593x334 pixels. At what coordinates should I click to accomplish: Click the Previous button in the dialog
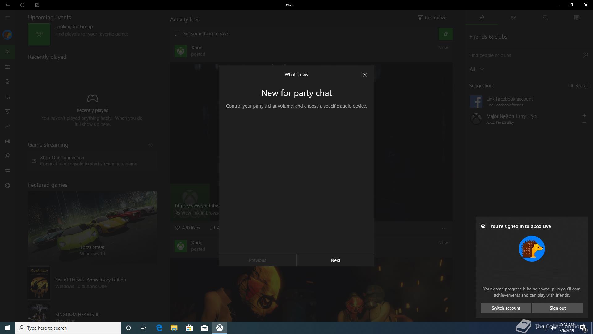258,260
